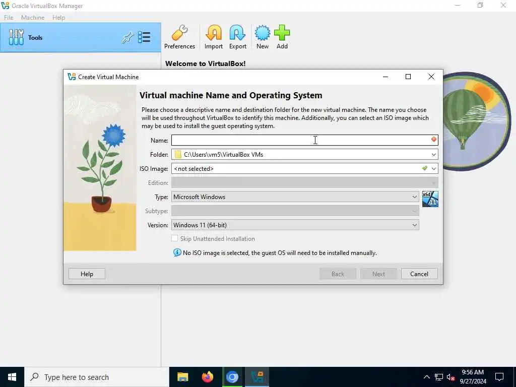
Task: Open the Machine menu
Action: pos(33,18)
